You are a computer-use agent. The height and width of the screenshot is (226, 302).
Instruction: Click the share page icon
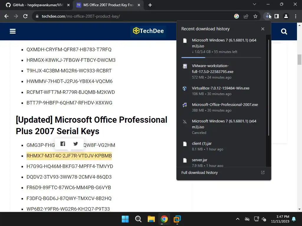(246, 16)
